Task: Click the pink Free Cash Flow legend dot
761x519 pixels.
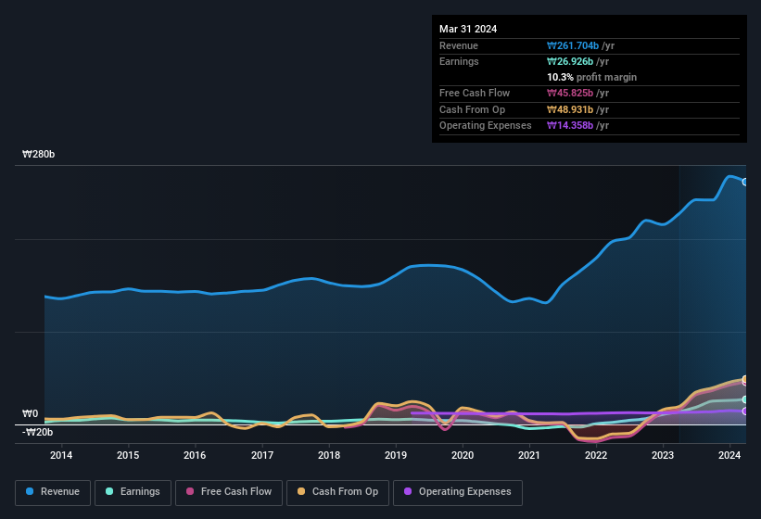Action: click(x=190, y=491)
